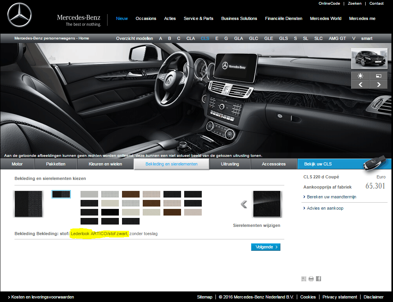Viewport: 393px width, 302px height.
Task: Go to Mercedes-Benz personenwagens - Home
Action: click(52, 38)
